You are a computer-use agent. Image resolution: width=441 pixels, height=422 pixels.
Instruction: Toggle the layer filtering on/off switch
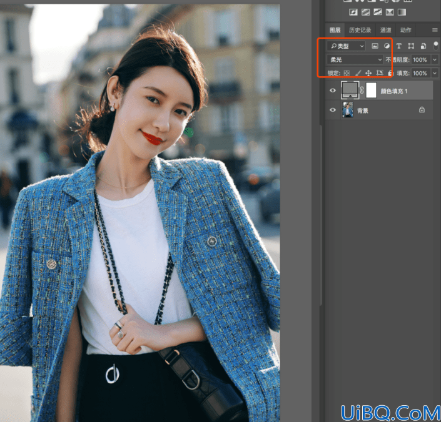(435, 46)
